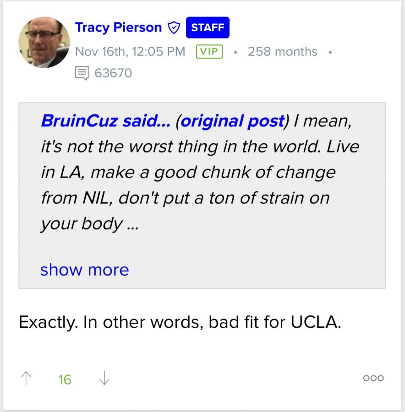Screen dimensions: 405x412
Task: Open the three-dot more options menu
Action: 373,378
